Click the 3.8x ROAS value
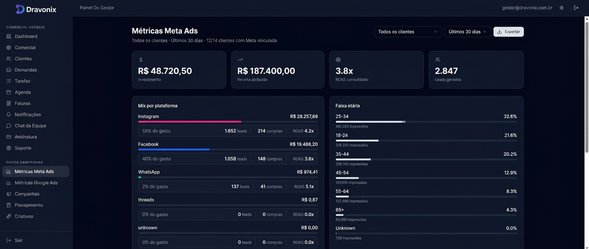 pyautogui.click(x=344, y=71)
